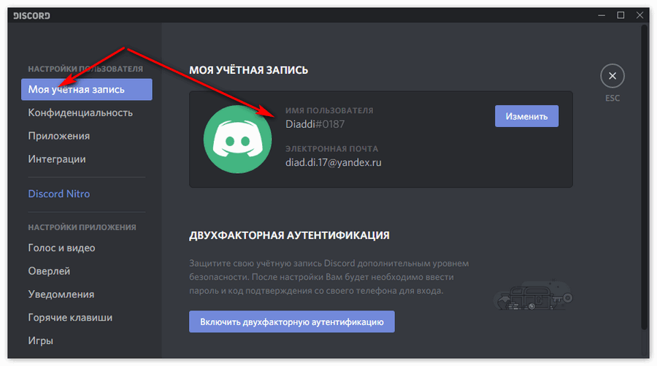Open the Игры settings section
This screenshot has height=366, width=657.
point(41,340)
